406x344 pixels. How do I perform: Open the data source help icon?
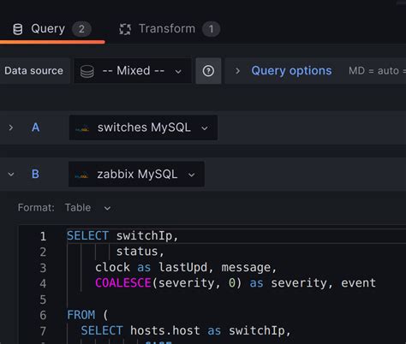208,71
